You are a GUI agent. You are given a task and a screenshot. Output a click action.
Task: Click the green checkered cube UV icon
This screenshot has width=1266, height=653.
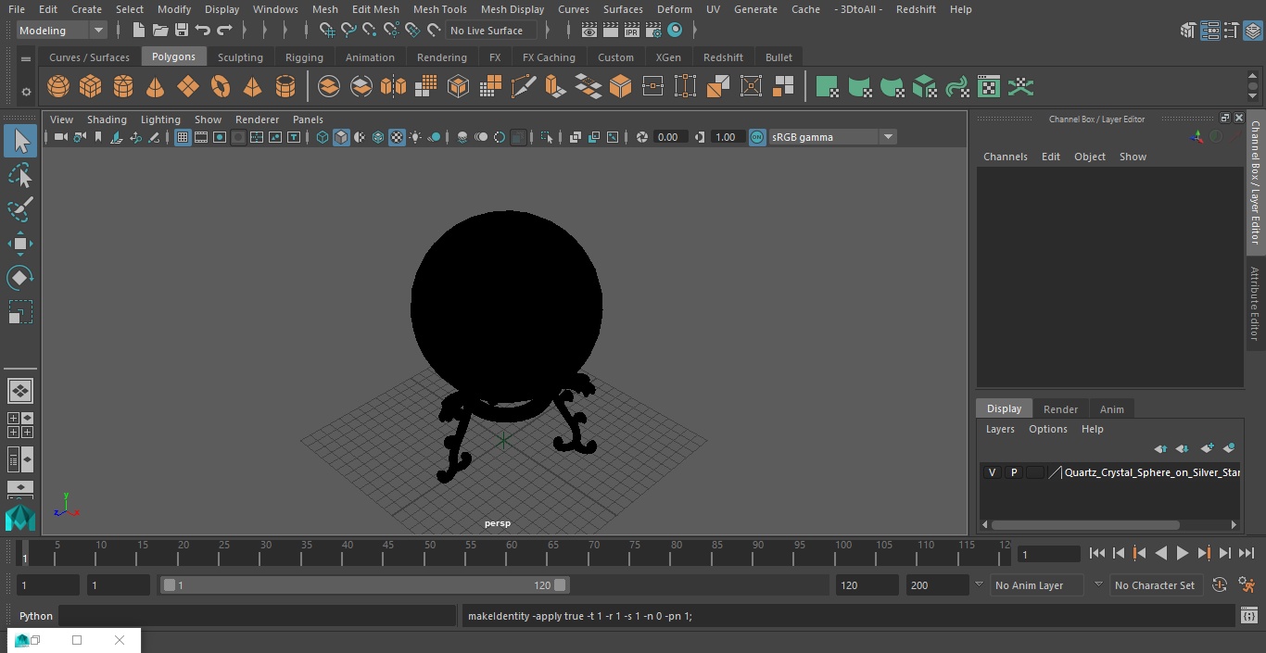tap(924, 87)
